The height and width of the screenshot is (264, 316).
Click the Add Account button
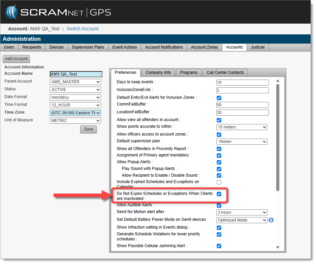16,59
